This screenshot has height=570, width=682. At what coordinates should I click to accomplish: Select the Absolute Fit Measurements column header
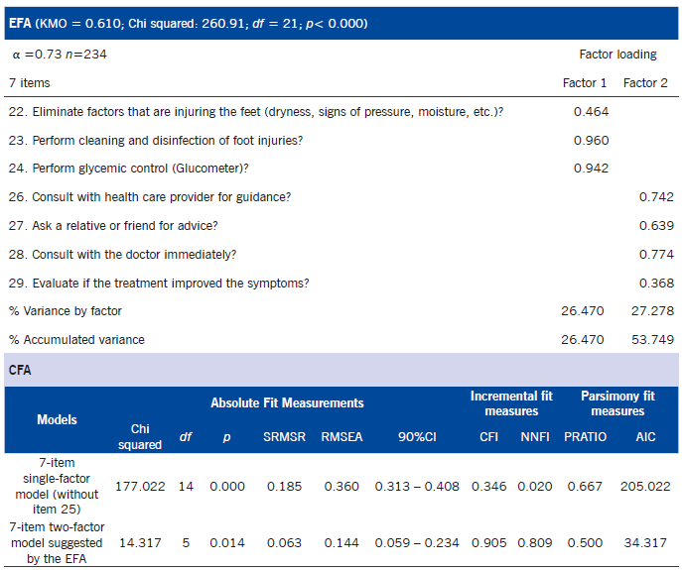pyautogui.click(x=287, y=403)
